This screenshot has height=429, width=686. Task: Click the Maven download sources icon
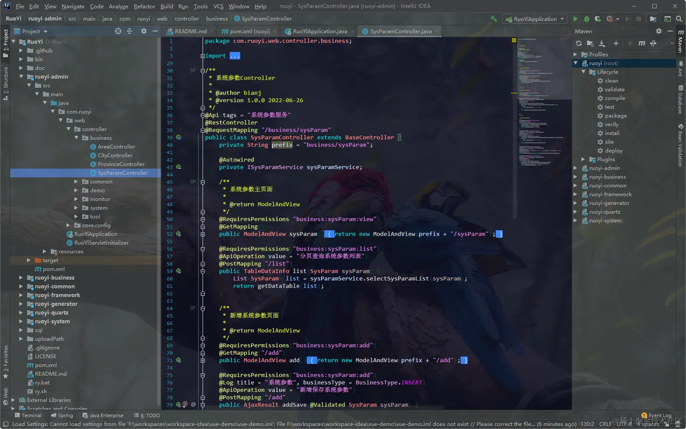(x=602, y=43)
